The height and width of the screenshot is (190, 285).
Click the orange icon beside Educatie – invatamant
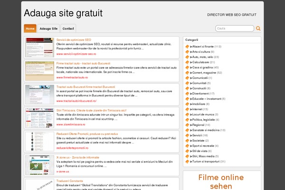point(187,99)
